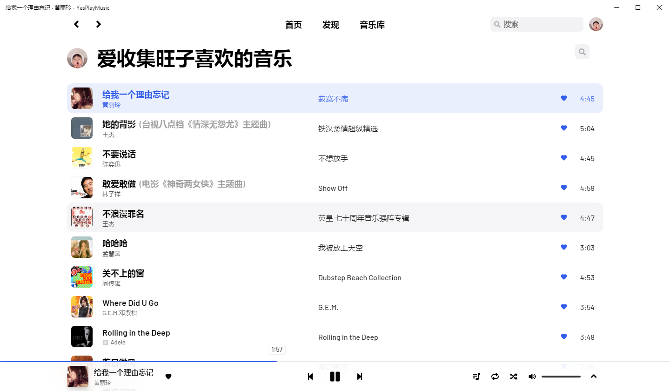
Task: Click the album cover of 关不上的窗
Action: point(82,277)
